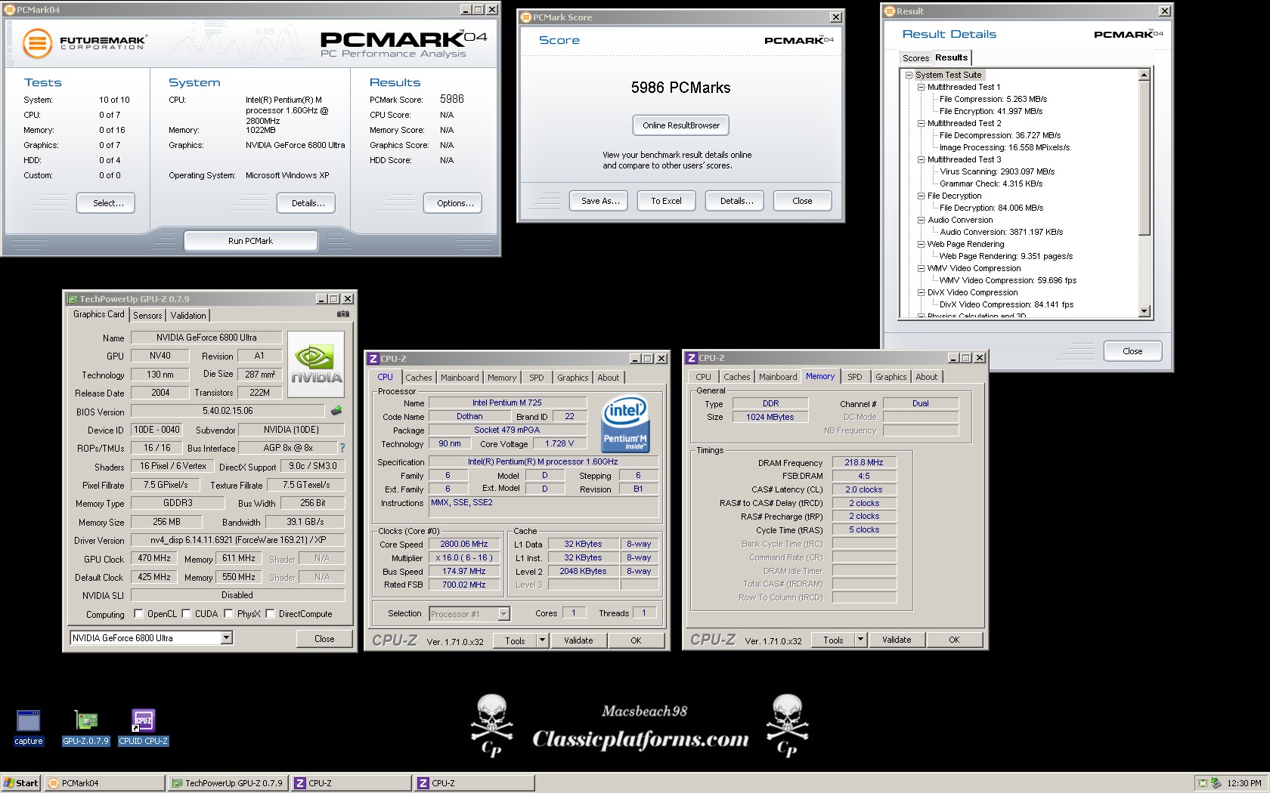Click the GPU-Z screenshot camera icon
This screenshot has height=793, width=1270.
(343, 314)
